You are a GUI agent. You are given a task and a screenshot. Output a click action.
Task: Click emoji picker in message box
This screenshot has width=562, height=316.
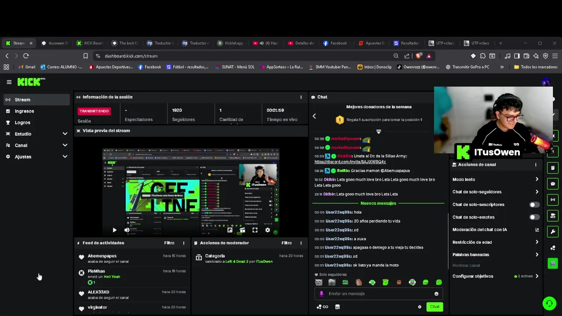point(436,294)
